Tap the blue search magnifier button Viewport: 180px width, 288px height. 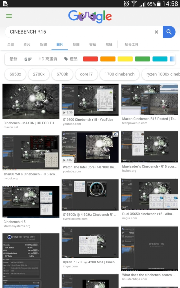(169, 32)
